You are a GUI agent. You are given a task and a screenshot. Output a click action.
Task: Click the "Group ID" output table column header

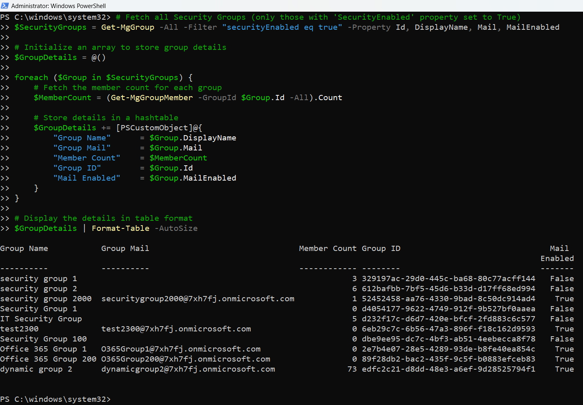click(x=381, y=249)
